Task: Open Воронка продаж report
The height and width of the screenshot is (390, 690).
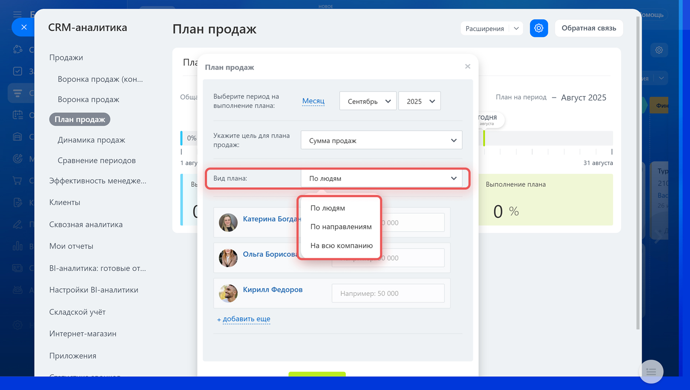Action: 88,99
